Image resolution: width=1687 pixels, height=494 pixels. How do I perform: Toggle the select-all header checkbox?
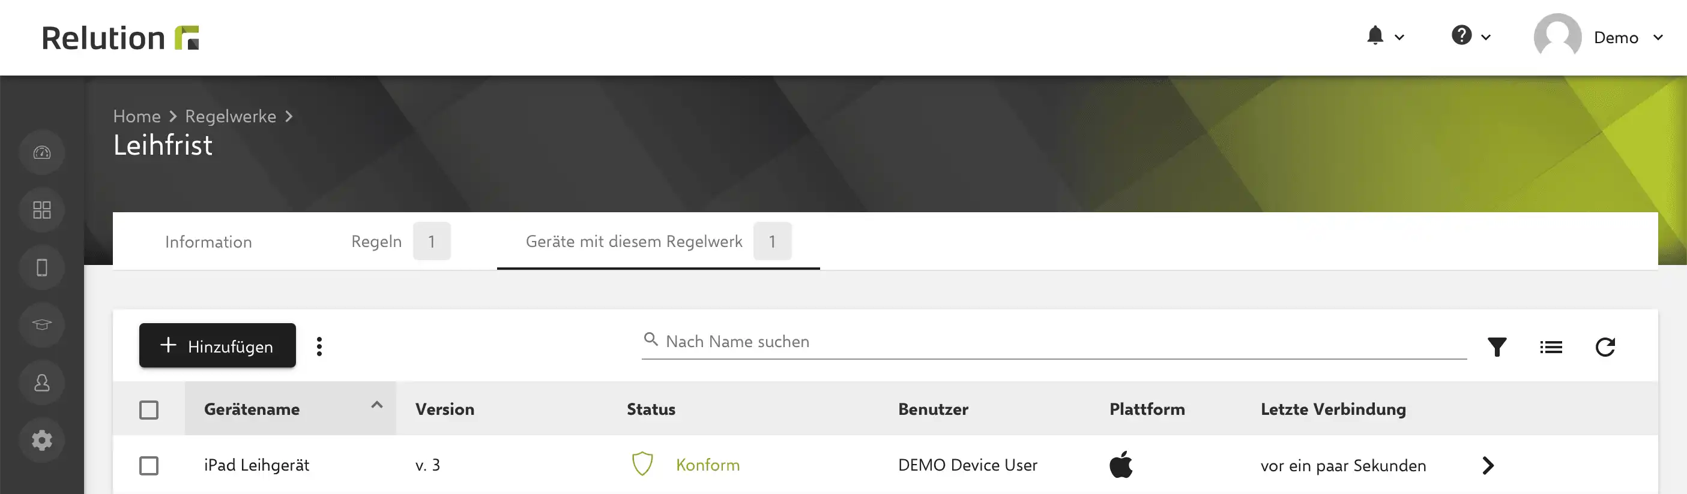[x=149, y=410]
